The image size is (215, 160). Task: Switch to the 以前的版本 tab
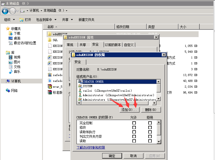pyautogui.click(x=113, y=45)
